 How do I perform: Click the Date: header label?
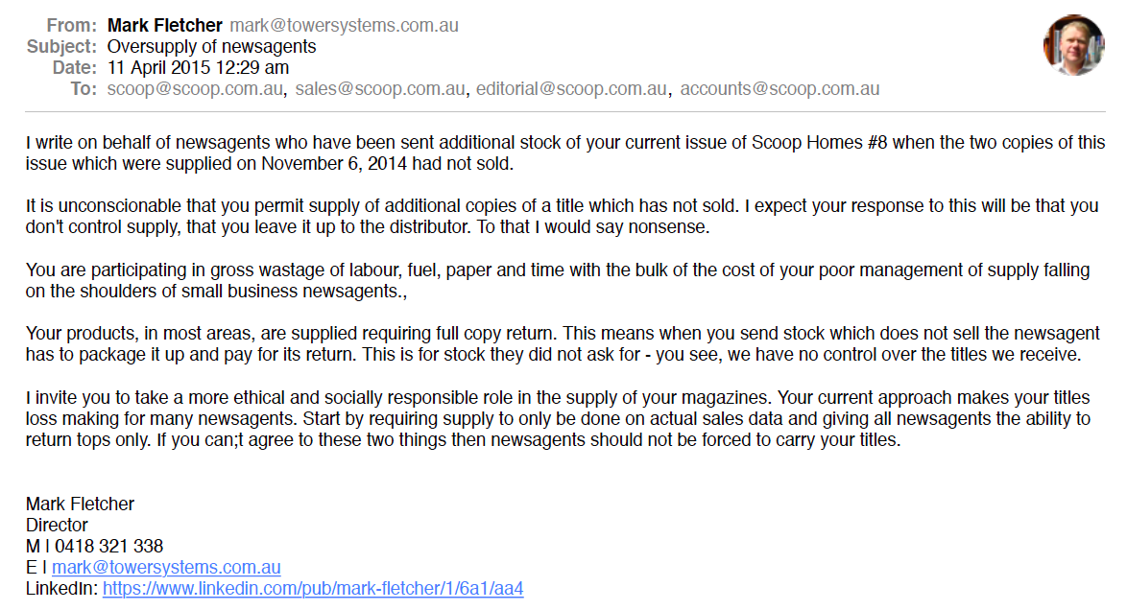click(x=75, y=67)
